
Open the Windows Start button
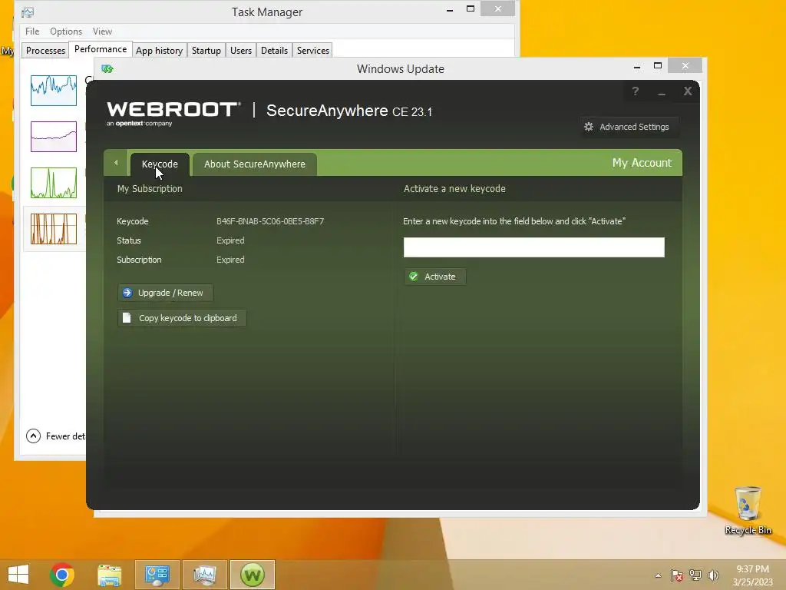[18, 575]
